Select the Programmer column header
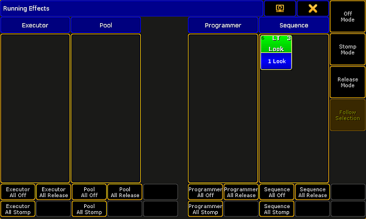 [223, 25]
